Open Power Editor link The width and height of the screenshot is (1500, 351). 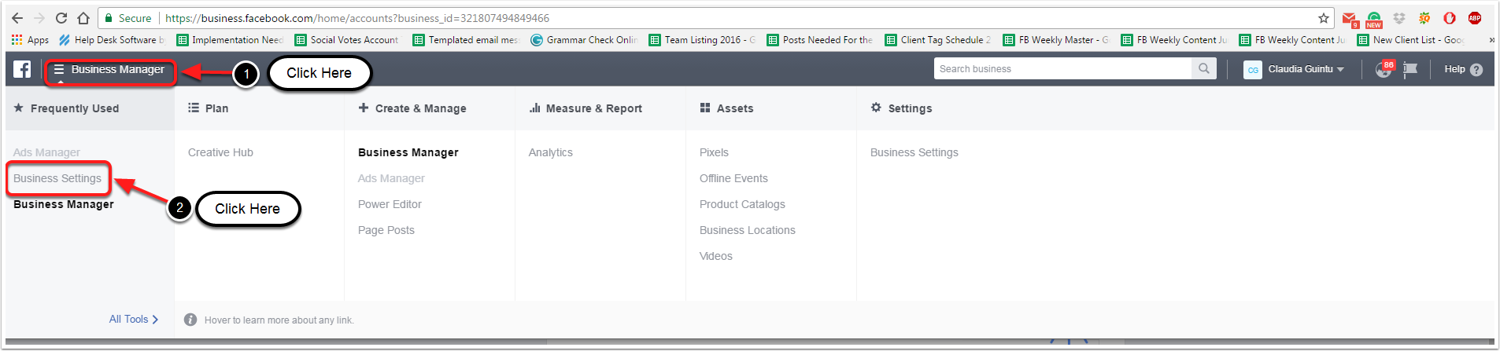click(390, 204)
